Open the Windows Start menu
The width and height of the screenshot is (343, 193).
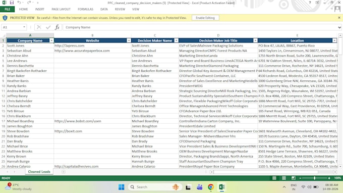click(x=122, y=187)
